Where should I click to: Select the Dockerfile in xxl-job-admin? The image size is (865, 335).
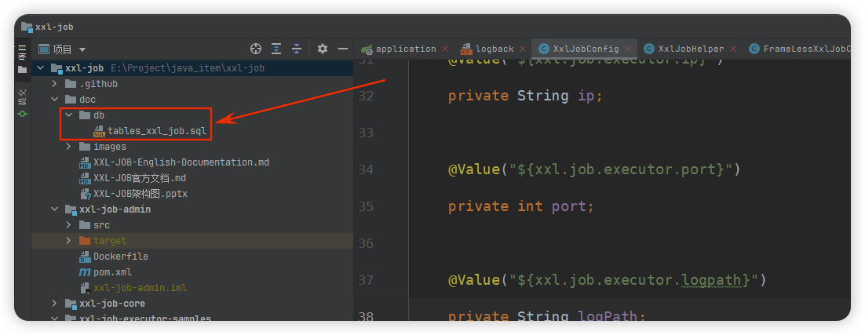(120, 257)
